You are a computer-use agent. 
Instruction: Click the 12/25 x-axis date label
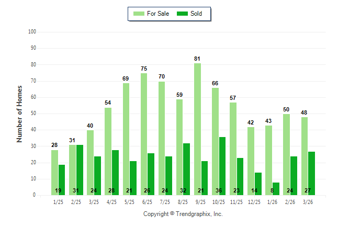coord(255,202)
